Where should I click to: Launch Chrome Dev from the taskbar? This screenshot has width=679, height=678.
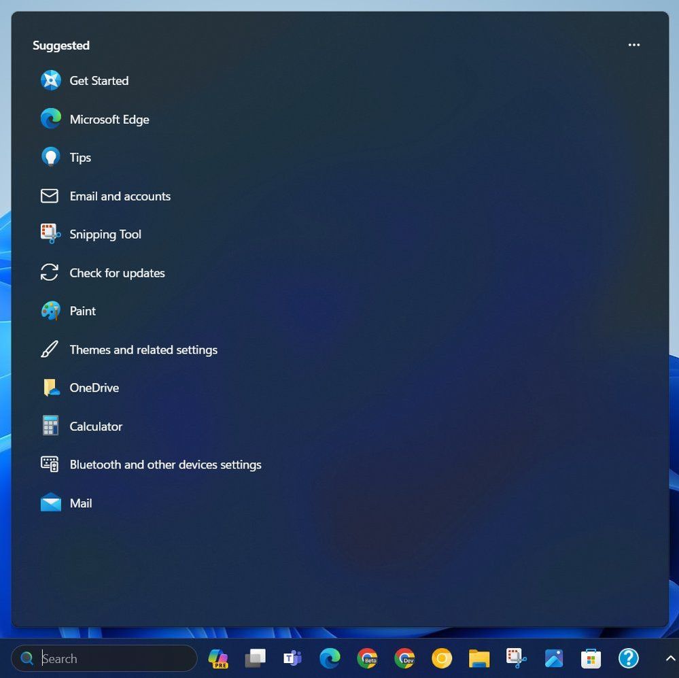(x=404, y=658)
